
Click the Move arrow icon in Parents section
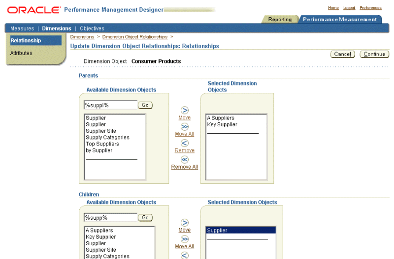pos(185,110)
